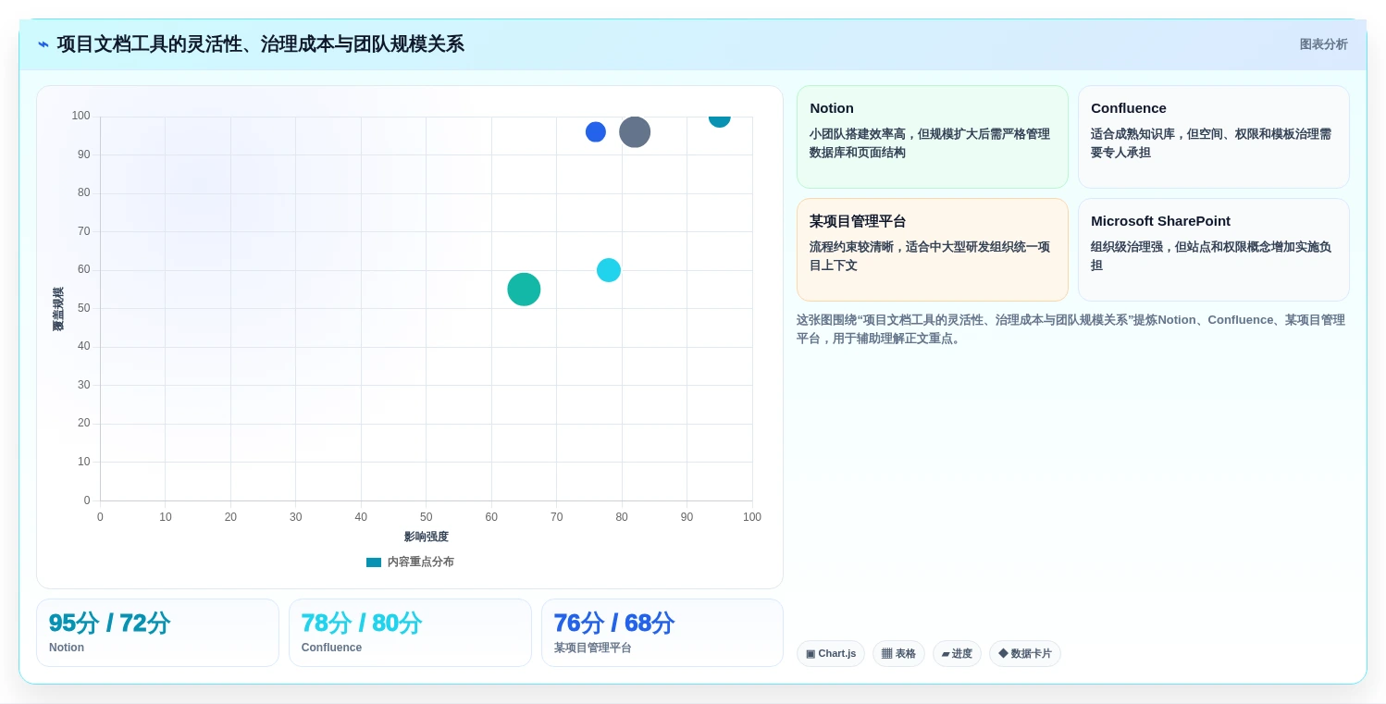The width and height of the screenshot is (1386, 704).
Task: Click the 内容重点分布 legend text
Action: point(420,562)
